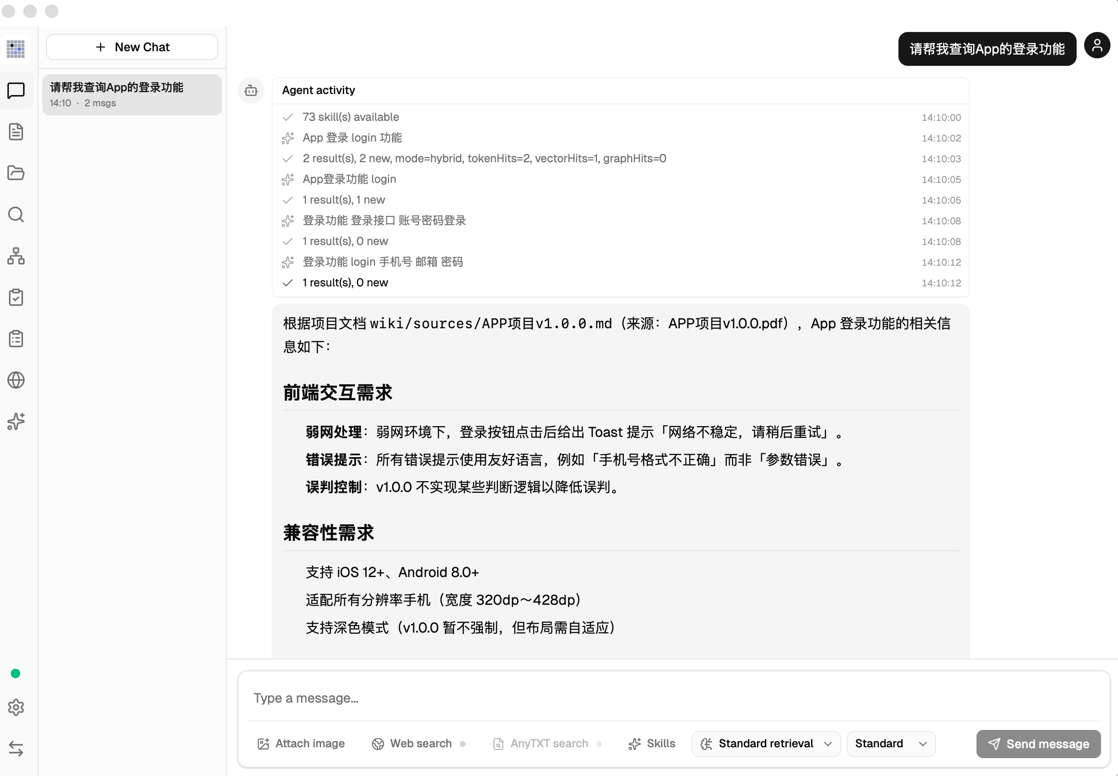The height and width of the screenshot is (776, 1118).
Task: Click the 2 result(s) mode=hybrid entry
Action: coord(621,158)
